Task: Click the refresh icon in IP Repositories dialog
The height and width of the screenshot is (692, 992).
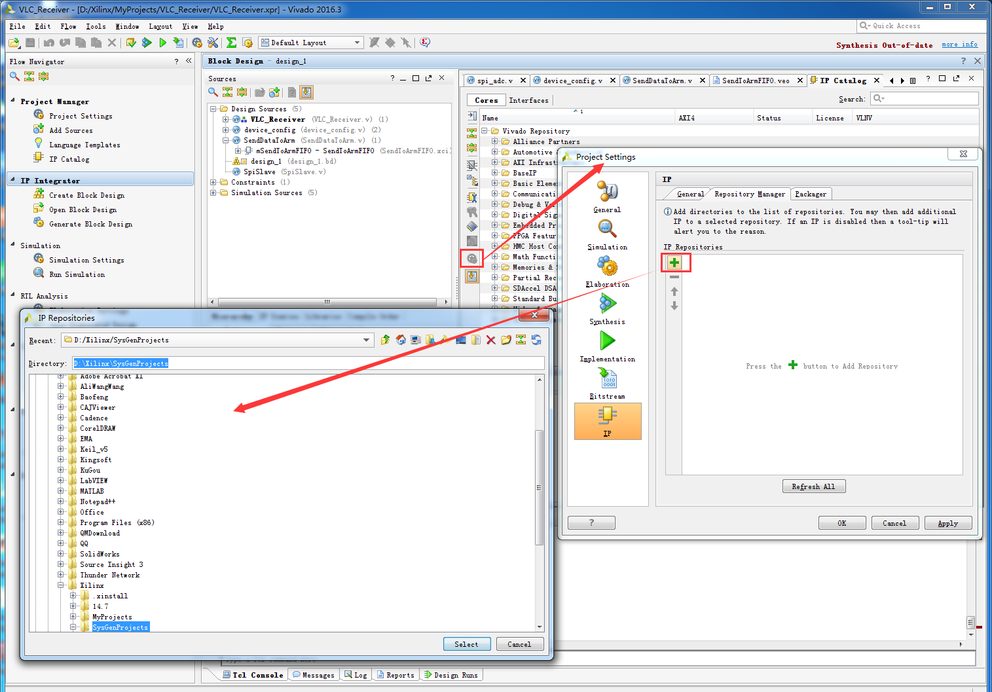Action: [536, 340]
